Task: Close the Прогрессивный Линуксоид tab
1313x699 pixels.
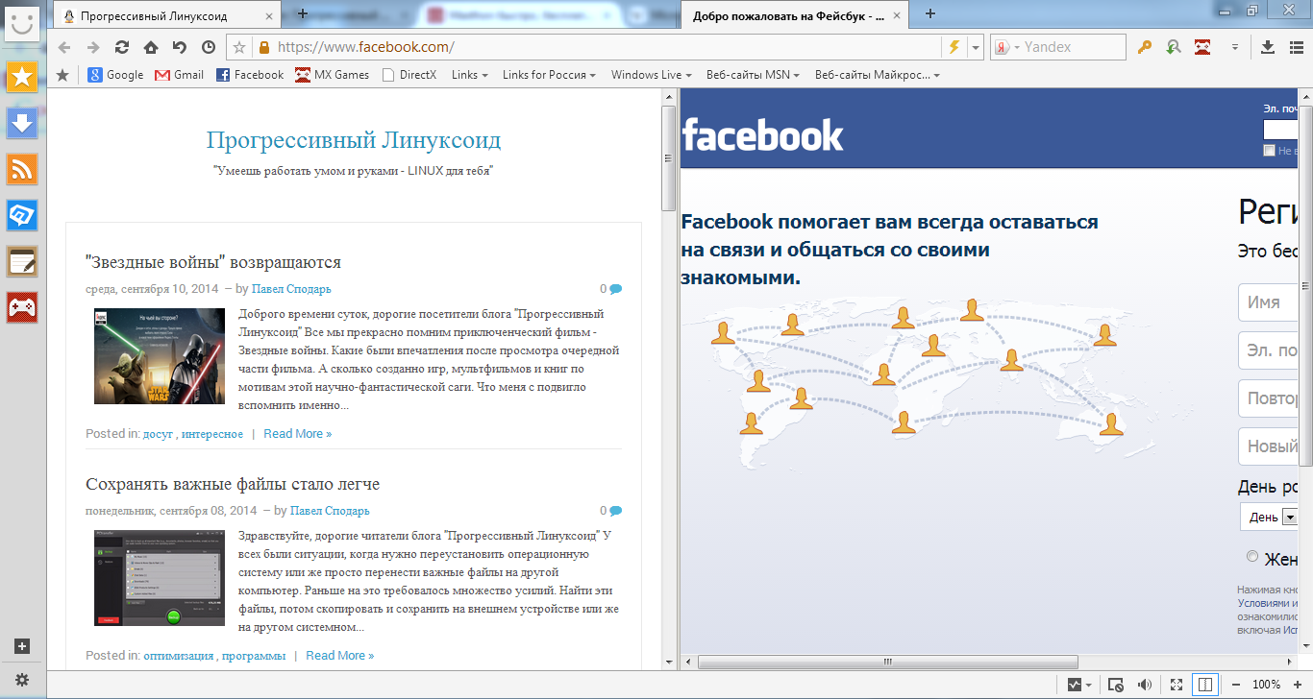Action: [268, 15]
